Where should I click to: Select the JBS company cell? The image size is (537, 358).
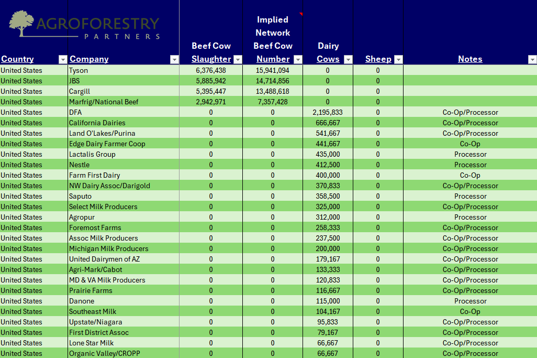tap(124, 81)
